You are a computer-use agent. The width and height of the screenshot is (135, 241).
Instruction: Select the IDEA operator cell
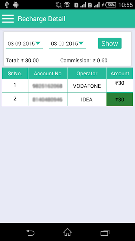(87, 99)
